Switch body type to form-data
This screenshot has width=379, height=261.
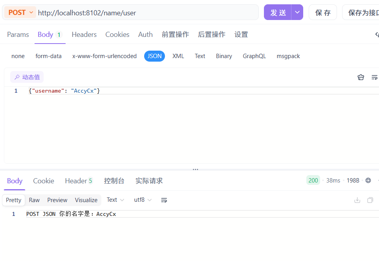coord(48,56)
